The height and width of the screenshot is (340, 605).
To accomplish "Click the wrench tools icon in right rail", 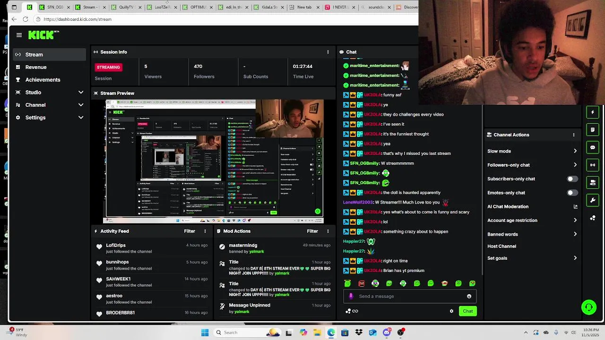I will (593, 200).
